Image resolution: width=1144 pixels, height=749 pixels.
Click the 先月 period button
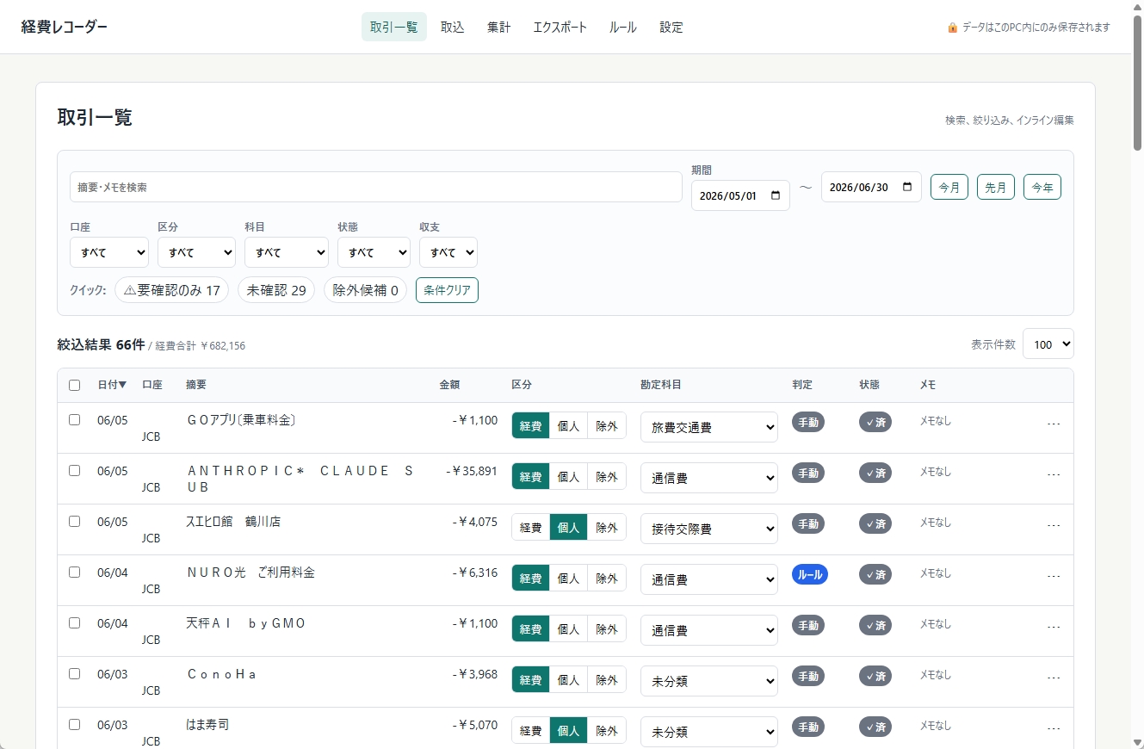[x=996, y=187]
